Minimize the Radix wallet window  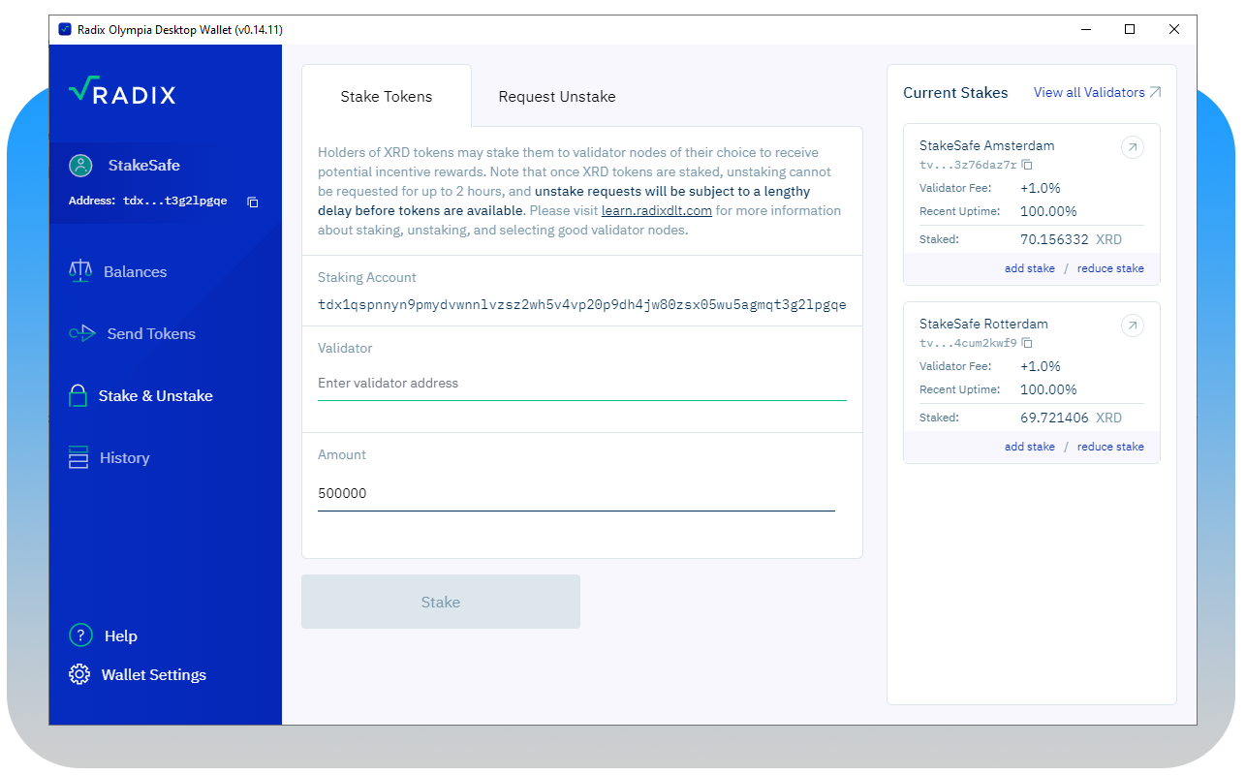(x=1085, y=29)
